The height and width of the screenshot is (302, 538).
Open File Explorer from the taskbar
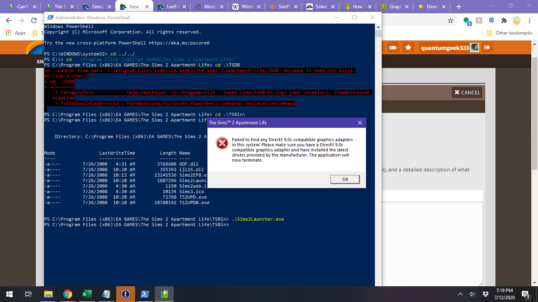click(48, 294)
